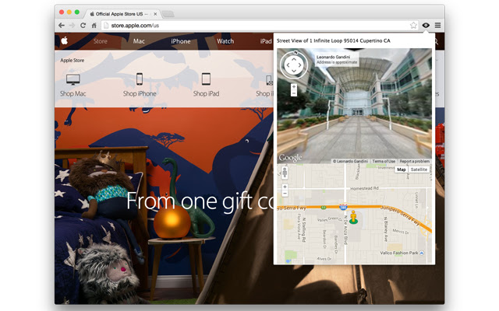This screenshot has height=311, width=499.
Task: Click the Shop iPad icon
Action: (x=207, y=79)
